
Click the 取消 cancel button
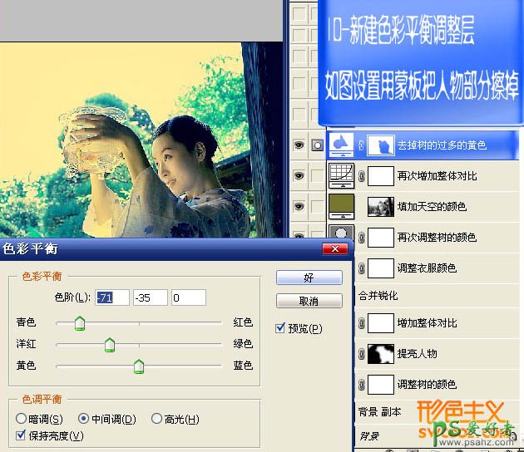point(309,301)
